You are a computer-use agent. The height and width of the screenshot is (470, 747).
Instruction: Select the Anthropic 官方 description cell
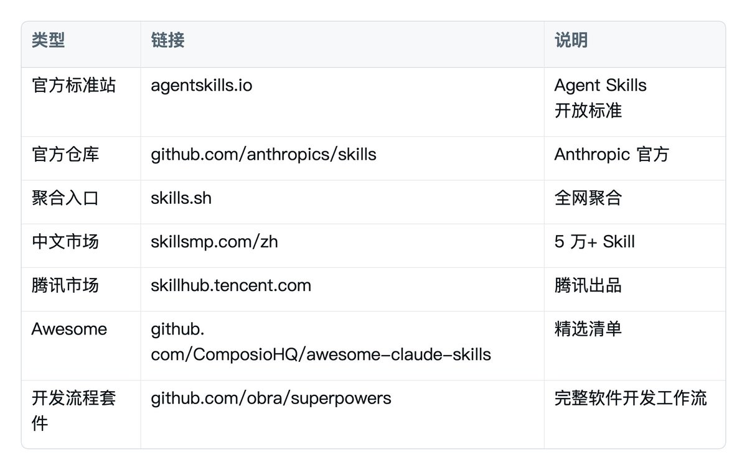611,154
